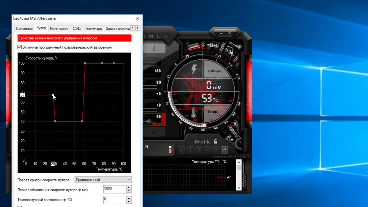Image resolution: width=368 pixels, height=207 pixels.
Task: Click the GPU selector icon
Action: coord(170,149)
